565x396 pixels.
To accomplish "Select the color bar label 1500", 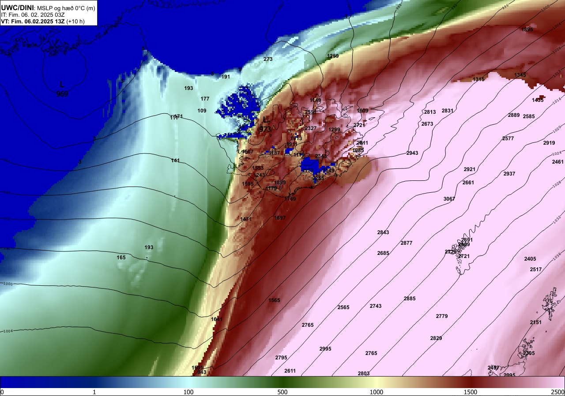I will [x=471, y=392].
